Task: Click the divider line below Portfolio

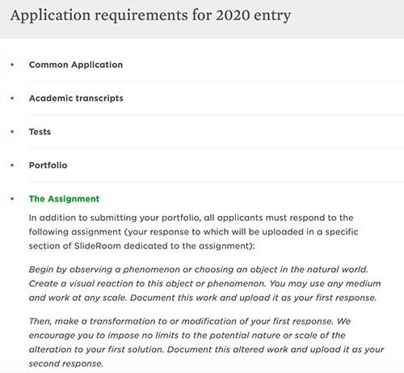Action: (217, 182)
